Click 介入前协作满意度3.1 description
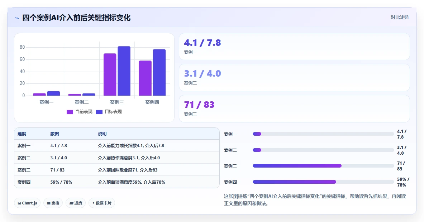424x222 pixels. tap(129, 158)
